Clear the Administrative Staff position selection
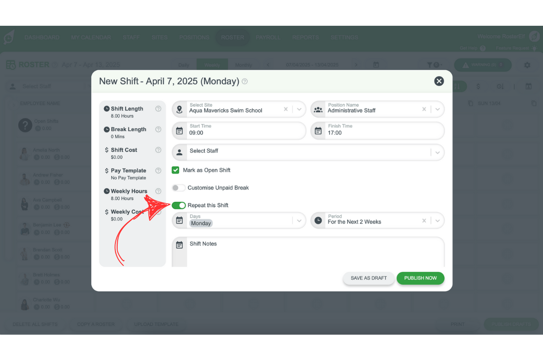Image resolution: width=543 pixels, height=362 pixels. pyautogui.click(x=424, y=109)
